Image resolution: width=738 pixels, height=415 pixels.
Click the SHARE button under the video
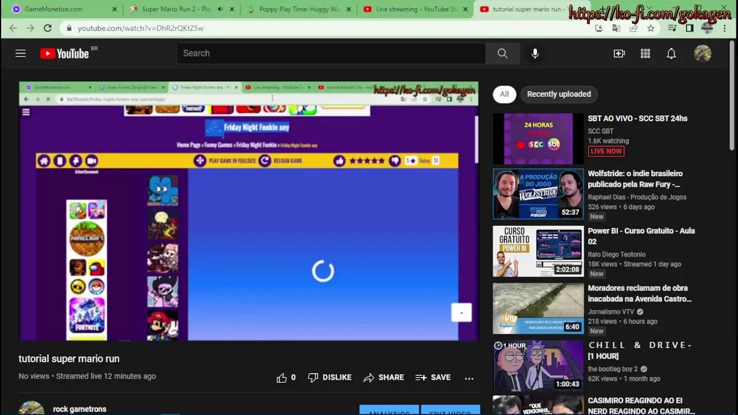[383, 378]
